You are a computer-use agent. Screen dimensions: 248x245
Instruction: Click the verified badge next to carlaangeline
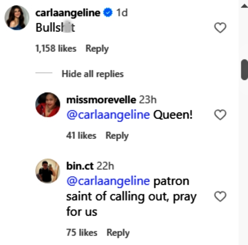pyautogui.click(x=108, y=13)
